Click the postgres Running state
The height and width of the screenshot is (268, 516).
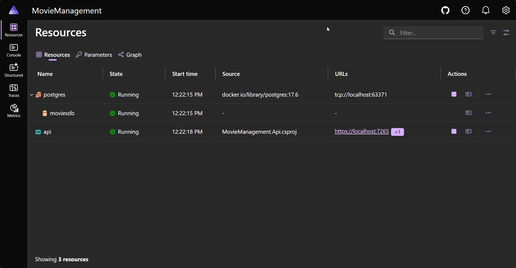(x=124, y=95)
